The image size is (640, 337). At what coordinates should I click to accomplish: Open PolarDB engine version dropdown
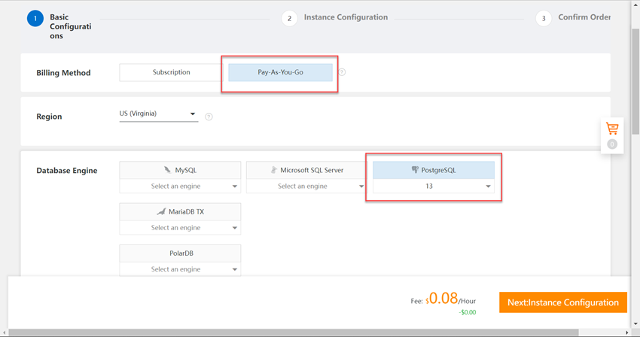point(180,269)
